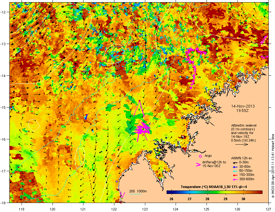Select the cyan 80-150m ANMN arrow symbol
This screenshot has height=212, width=275.
tap(235, 171)
